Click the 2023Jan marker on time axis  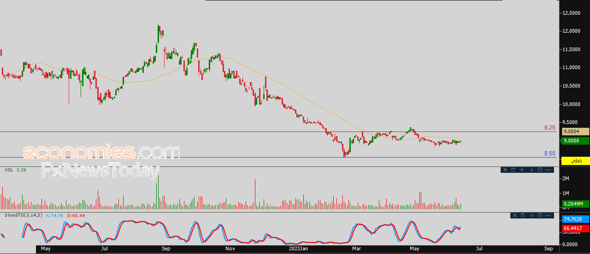[297, 249]
